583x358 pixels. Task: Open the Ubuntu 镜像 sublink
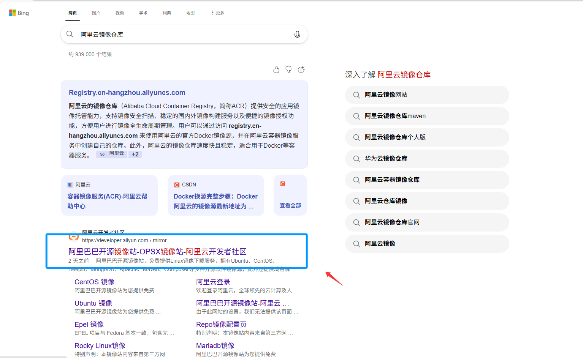tap(93, 303)
